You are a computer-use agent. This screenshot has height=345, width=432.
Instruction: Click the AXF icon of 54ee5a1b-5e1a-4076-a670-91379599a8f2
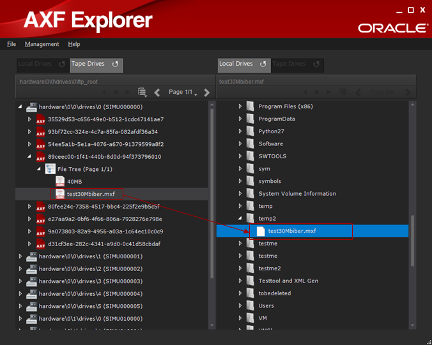tap(41, 144)
